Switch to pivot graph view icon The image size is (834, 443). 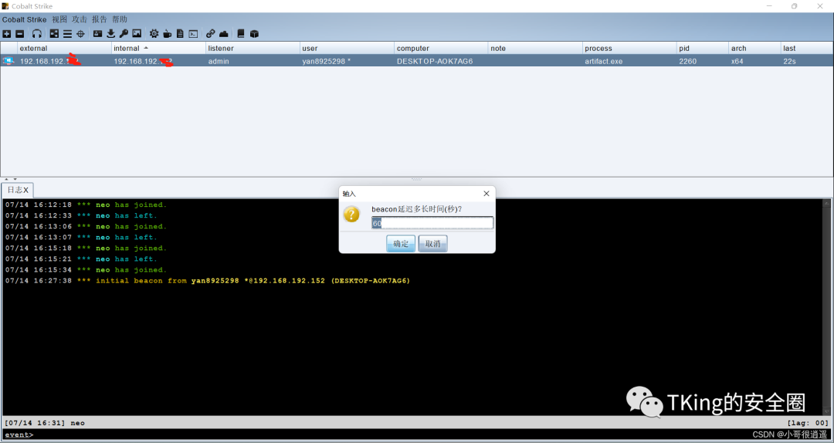[54, 33]
